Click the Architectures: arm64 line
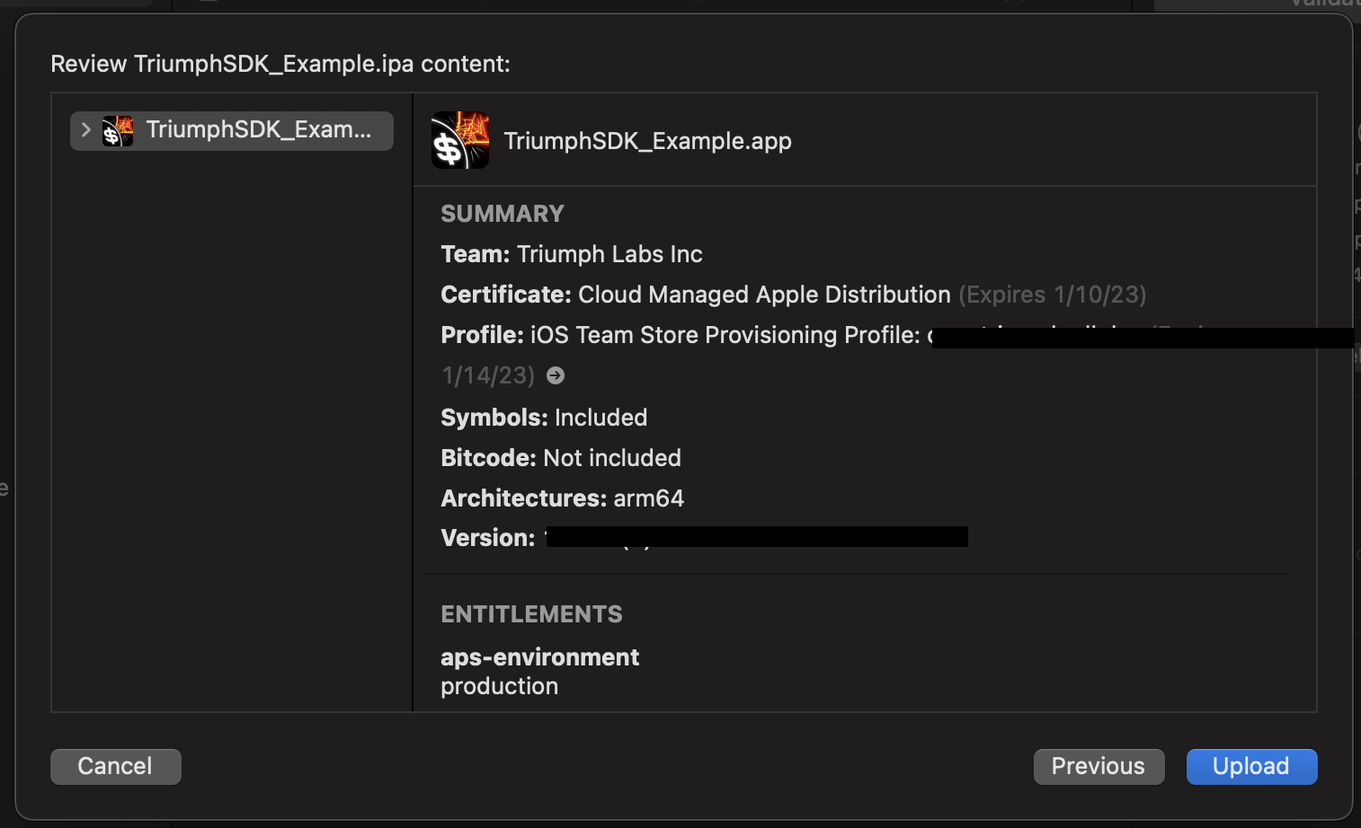The image size is (1361, 828). (x=563, y=498)
